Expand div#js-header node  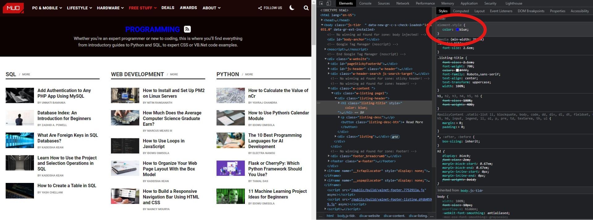[x=329, y=69]
